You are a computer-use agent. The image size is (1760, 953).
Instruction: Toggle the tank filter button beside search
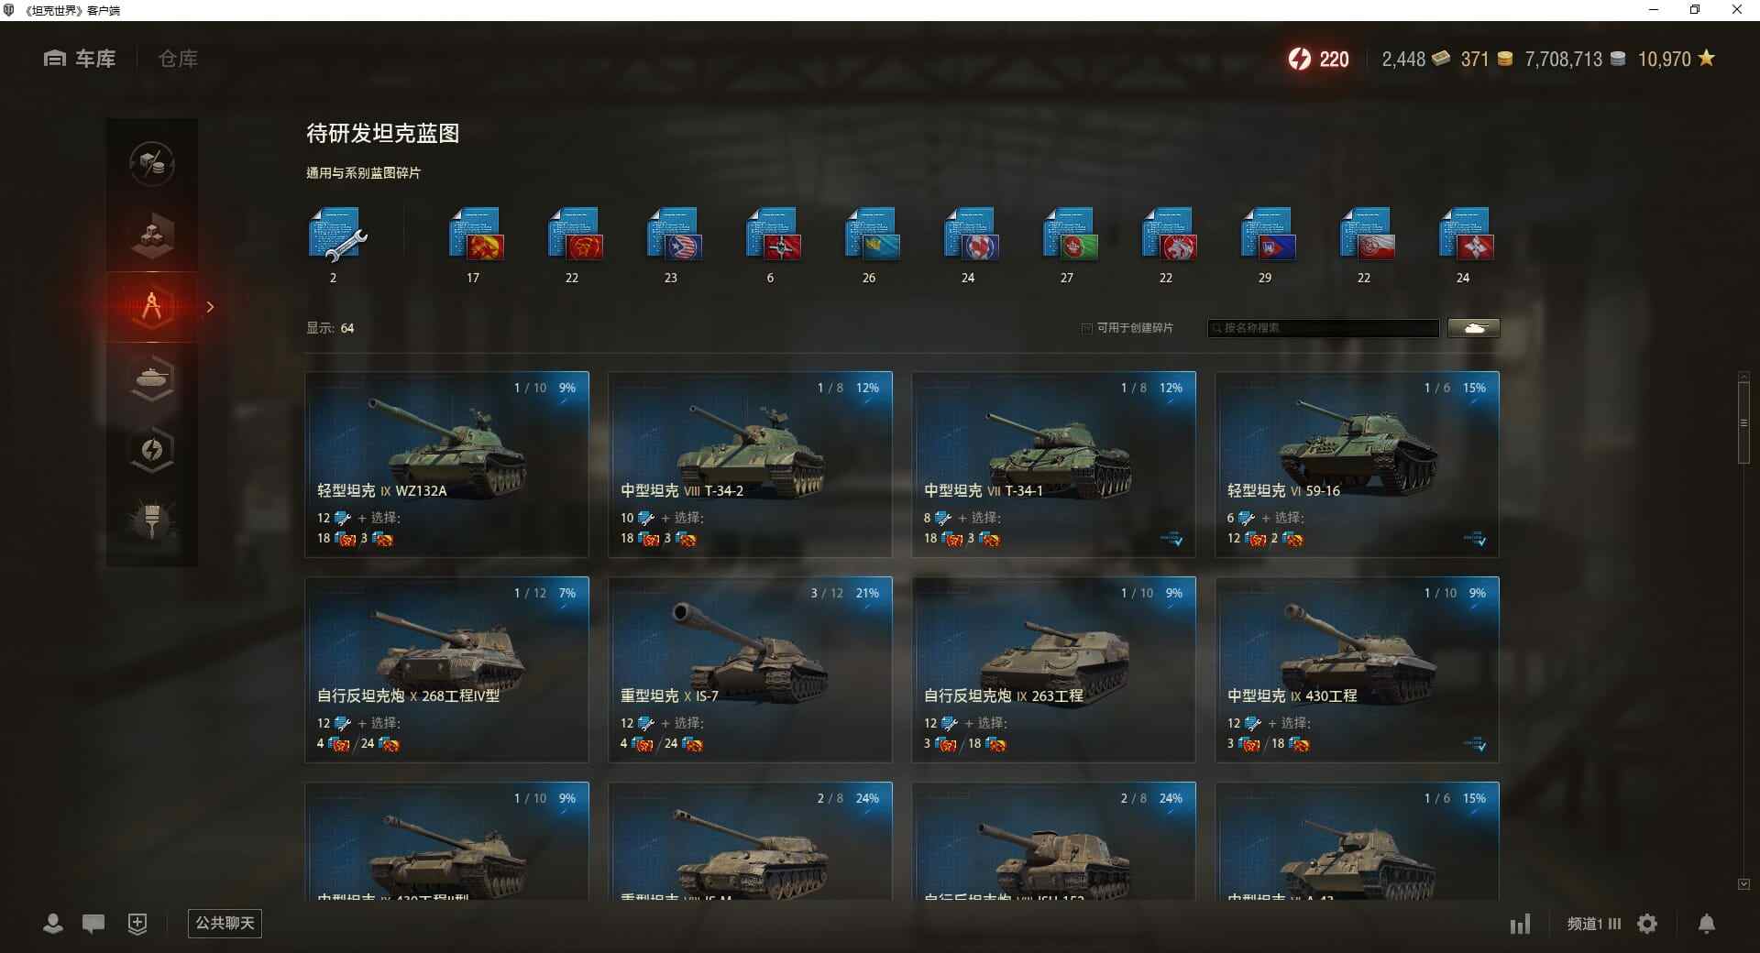[x=1474, y=328]
